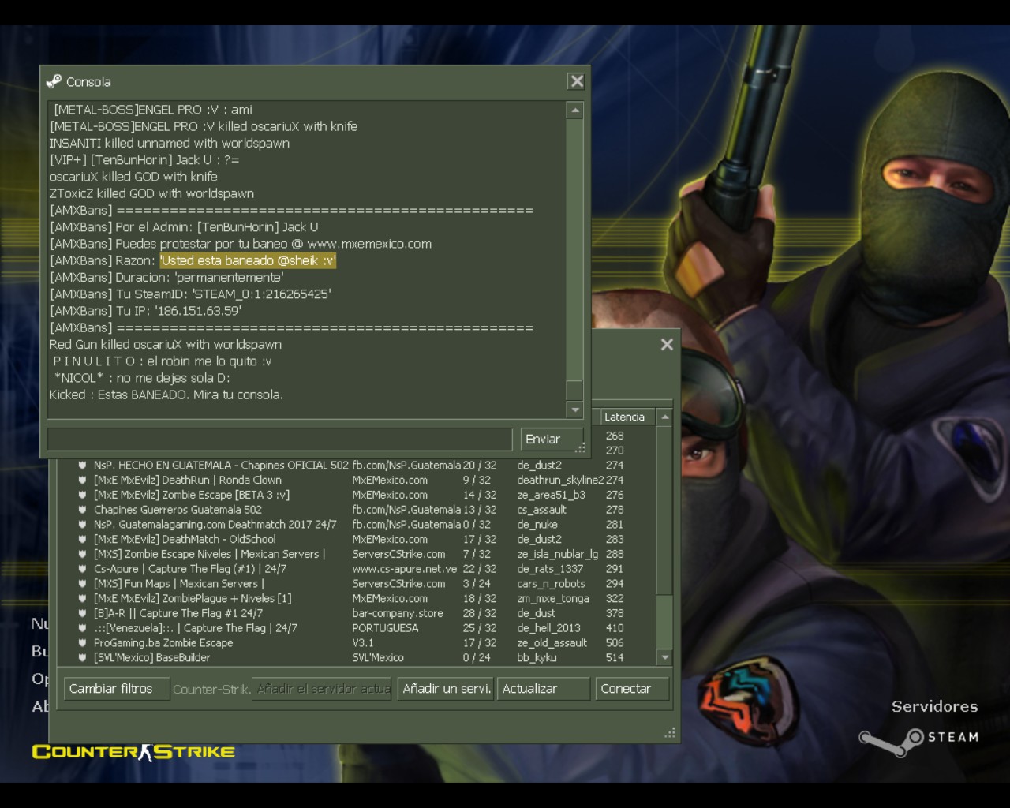Click Añadir un servidor button
The image size is (1010, 808).
coord(446,689)
